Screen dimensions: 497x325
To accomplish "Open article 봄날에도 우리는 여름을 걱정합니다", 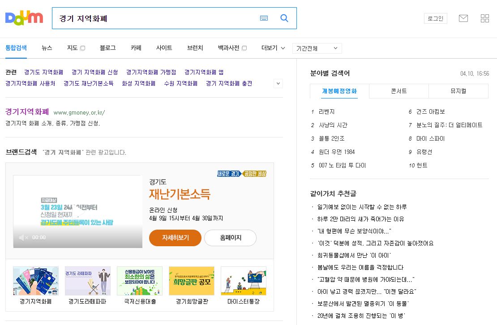I will coord(360,267).
